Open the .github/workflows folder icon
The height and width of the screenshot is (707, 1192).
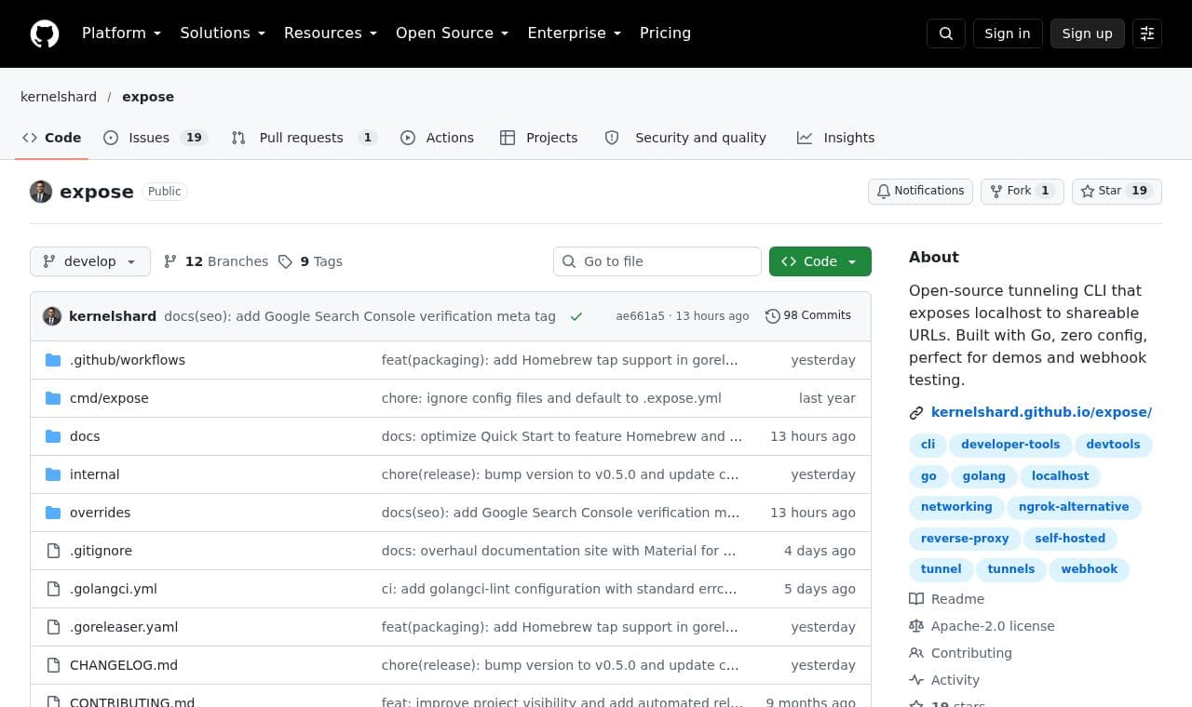pos(53,360)
